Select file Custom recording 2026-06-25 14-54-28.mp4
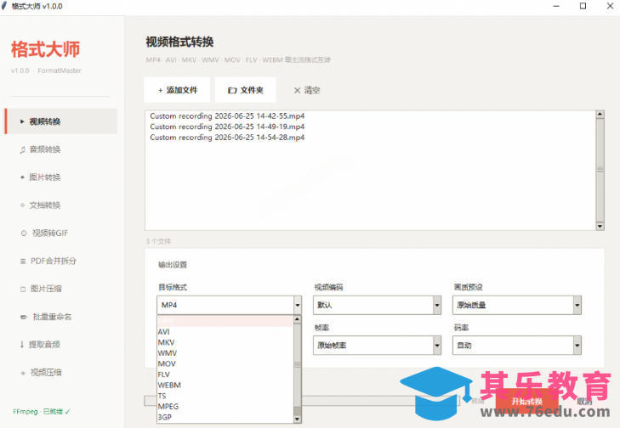The width and height of the screenshot is (620, 428). point(227,138)
